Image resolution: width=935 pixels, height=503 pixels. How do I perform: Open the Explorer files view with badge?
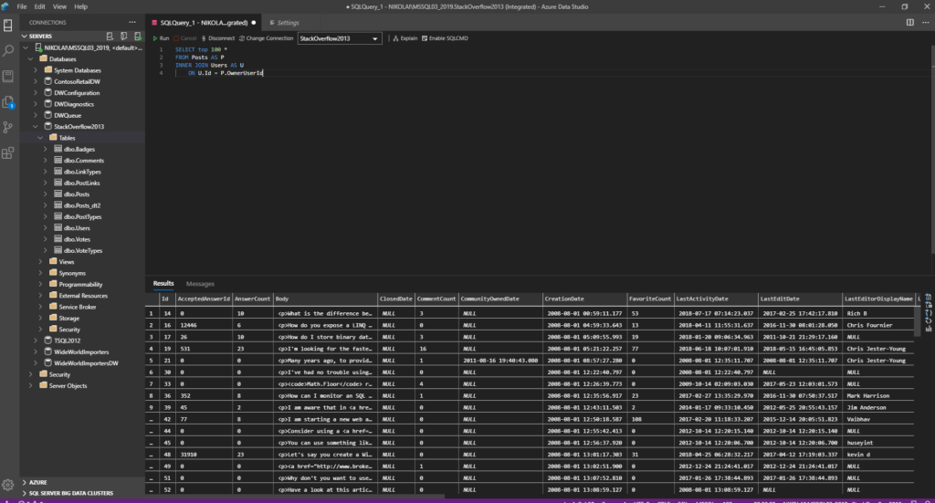pos(7,102)
